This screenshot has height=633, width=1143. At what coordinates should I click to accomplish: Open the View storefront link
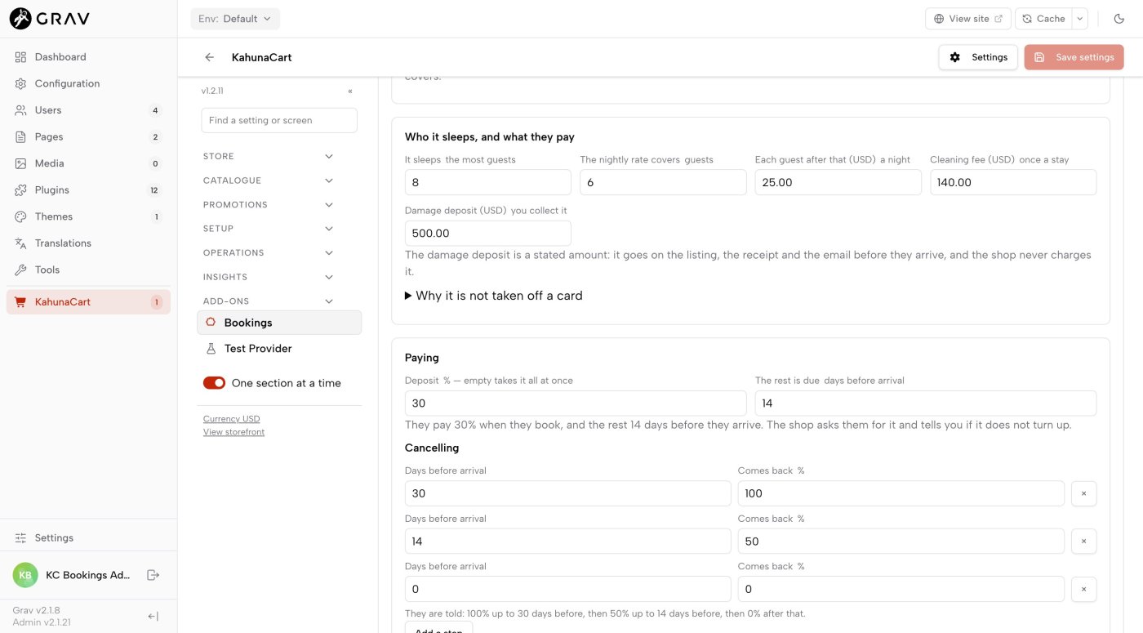(x=233, y=432)
